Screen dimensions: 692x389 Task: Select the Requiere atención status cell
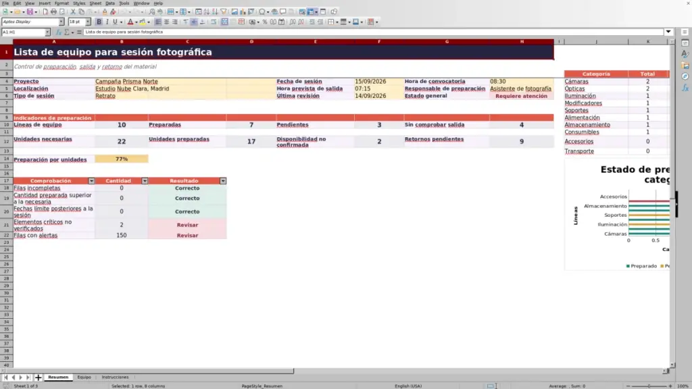pos(521,96)
